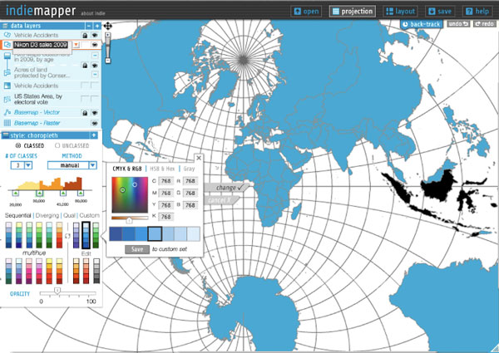499x353 pixels.
Task: Click the data layers list icon
Action: click(5, 26)
